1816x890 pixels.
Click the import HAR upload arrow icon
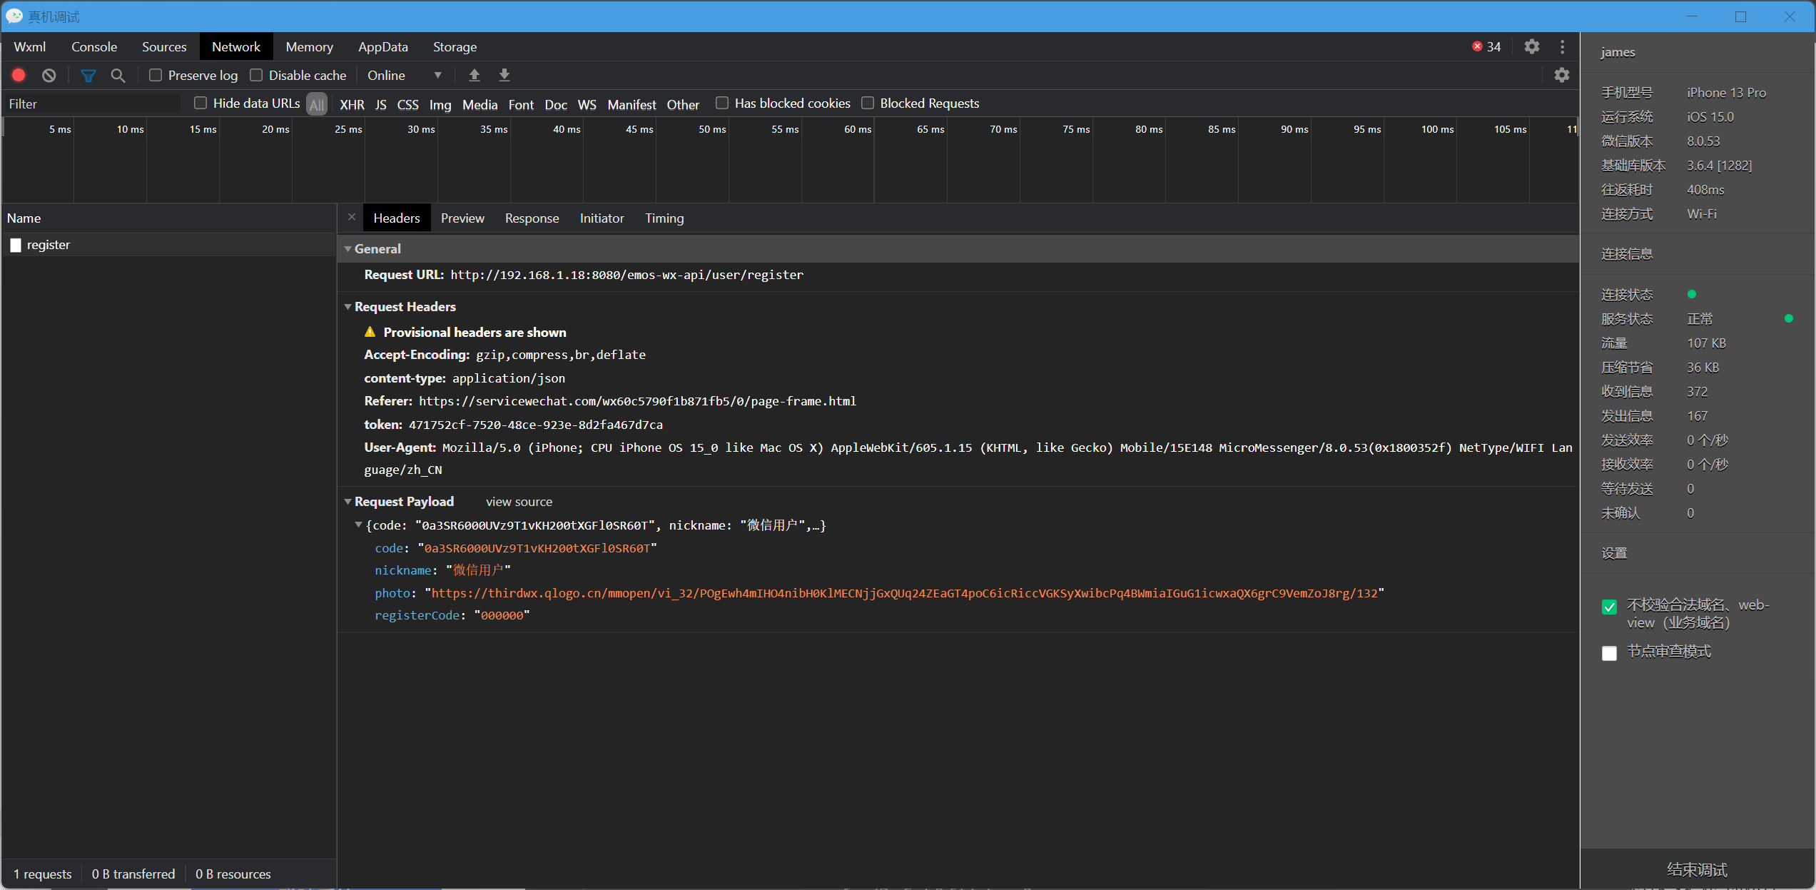tap(474, 75)
